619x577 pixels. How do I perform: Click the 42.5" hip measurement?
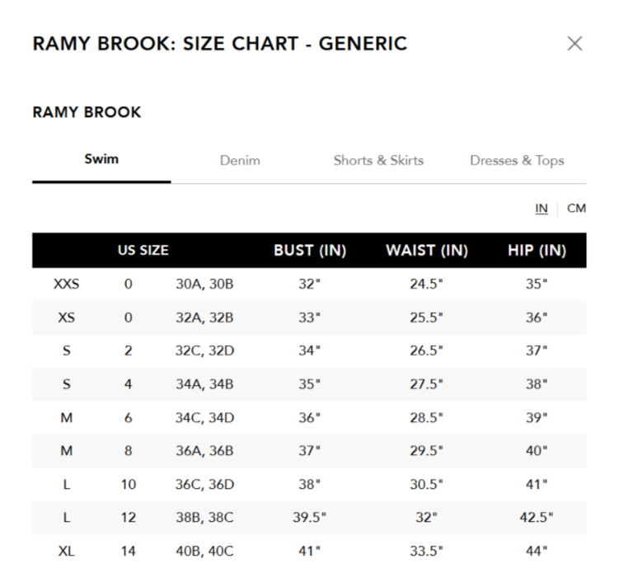pyautogui.click(x=537, y=518)
